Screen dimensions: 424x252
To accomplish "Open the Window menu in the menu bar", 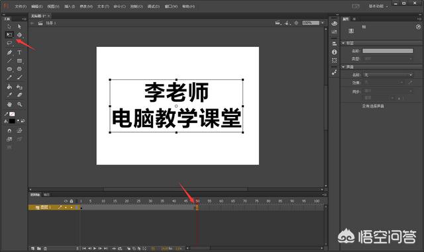I will 171,6.
